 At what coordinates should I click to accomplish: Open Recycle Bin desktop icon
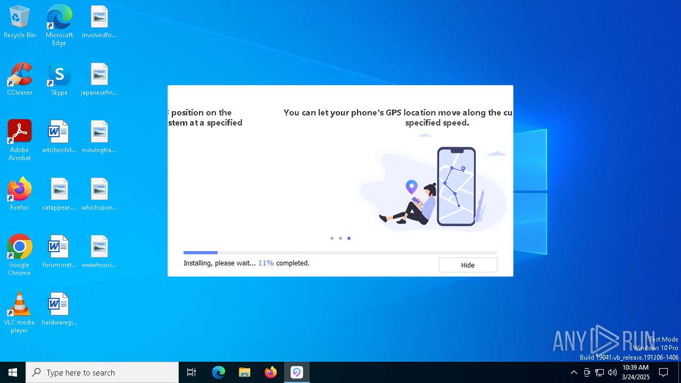pyautogui.click(x=20, y=22)
